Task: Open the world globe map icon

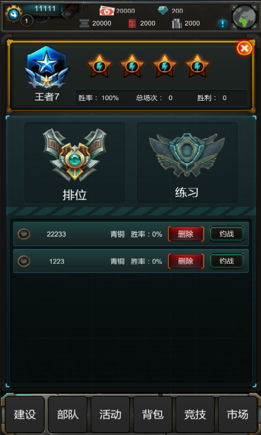Action: tap(244, 16)
